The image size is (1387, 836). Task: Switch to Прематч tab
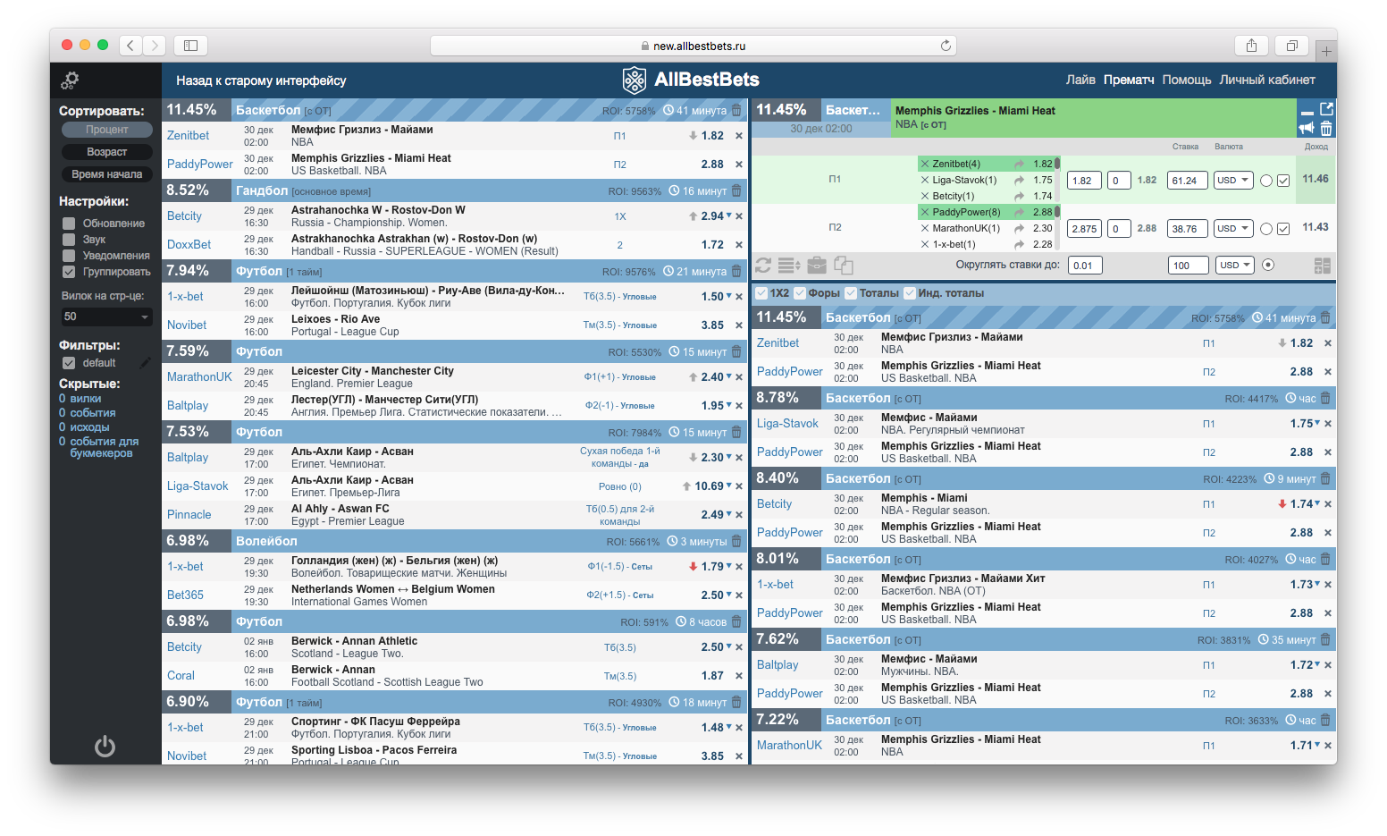click(x=1129, y=80)
